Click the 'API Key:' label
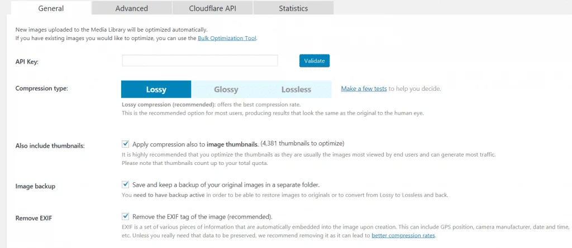 [27, 61]
